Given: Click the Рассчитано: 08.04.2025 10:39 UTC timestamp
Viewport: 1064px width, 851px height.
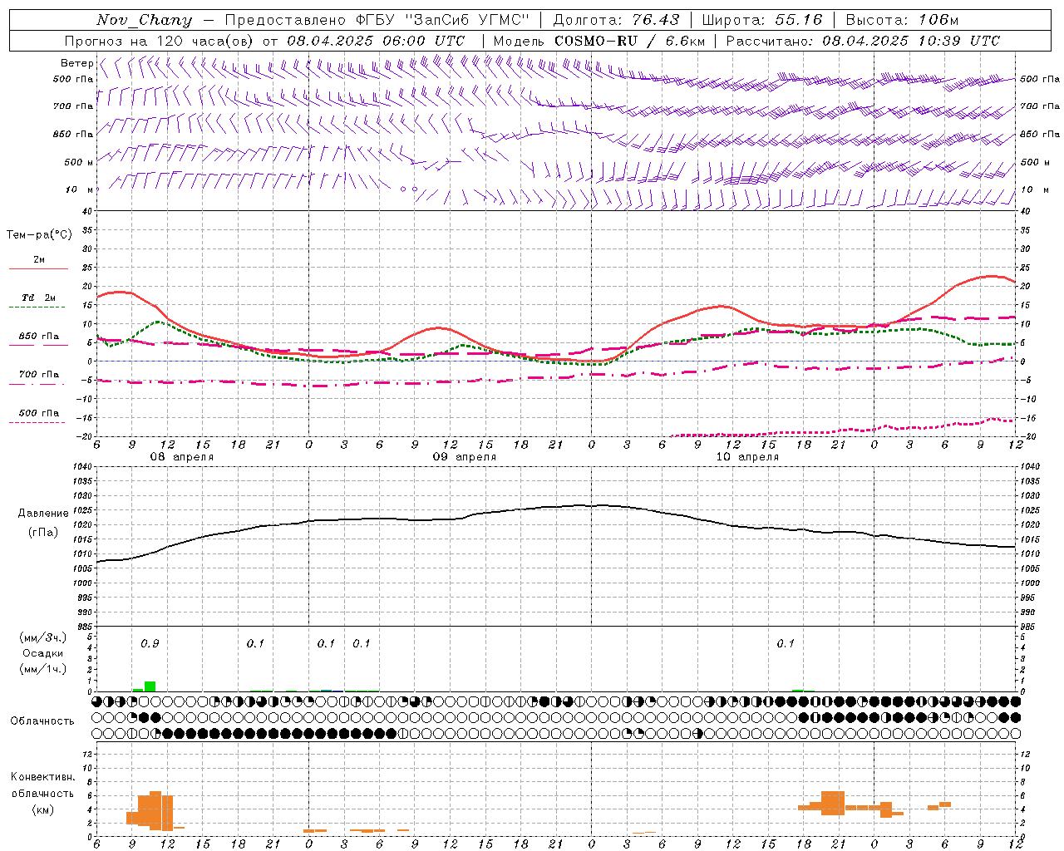Looking at the screenshot, I should [863, 41].
